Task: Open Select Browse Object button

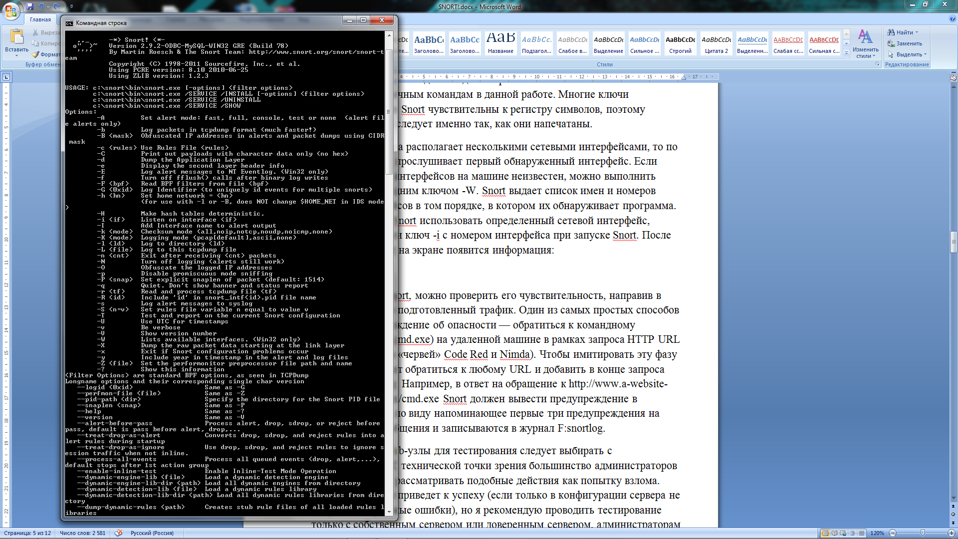Action: click(x=953, y=515)
